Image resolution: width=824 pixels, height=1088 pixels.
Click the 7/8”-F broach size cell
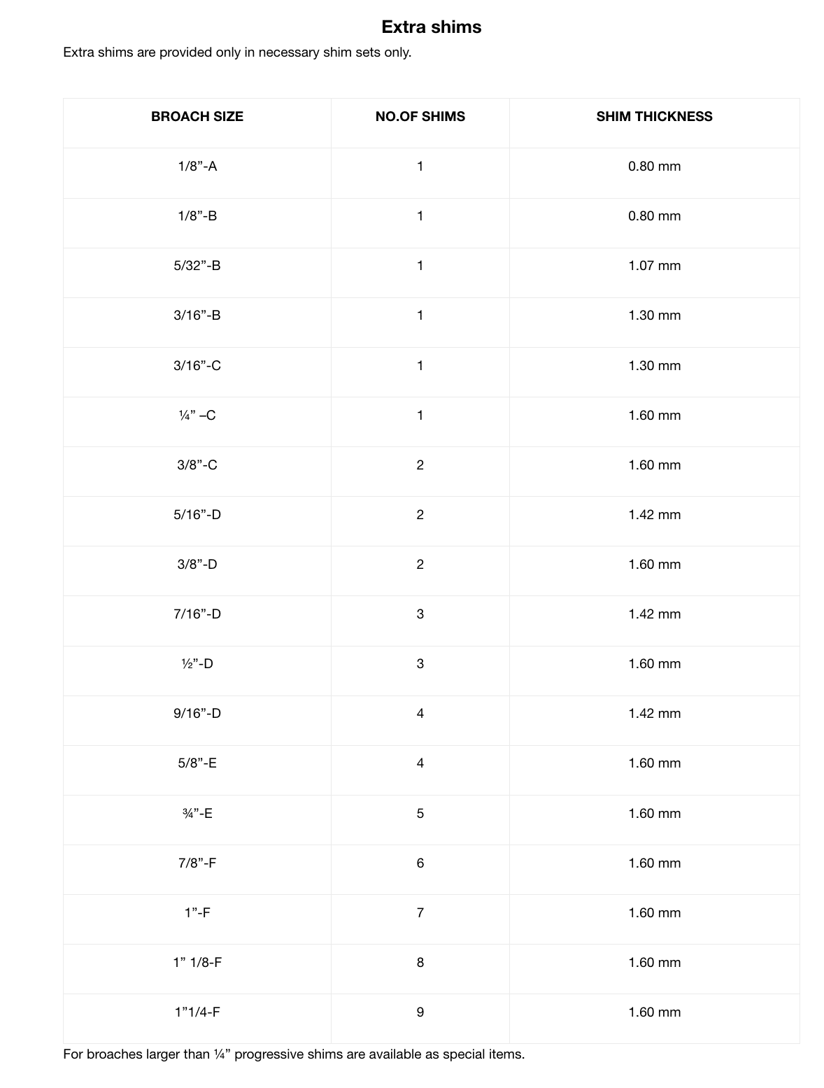(197, 863)
